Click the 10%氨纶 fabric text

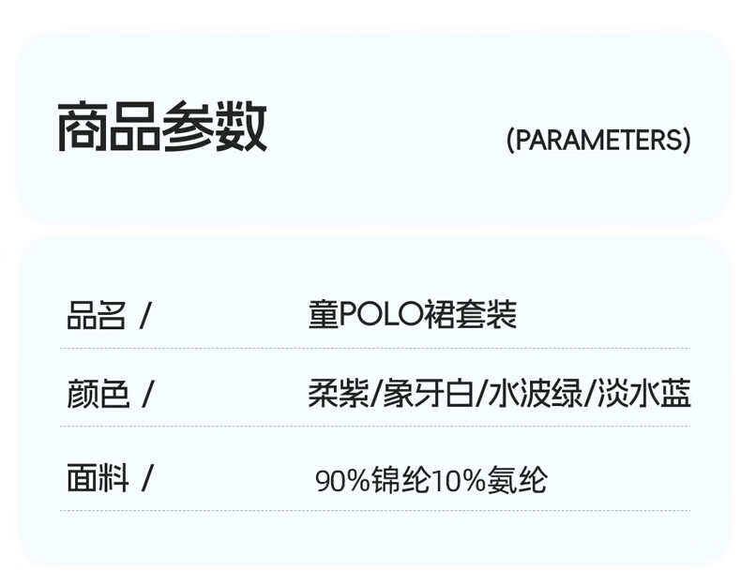[x=490, y=480]
